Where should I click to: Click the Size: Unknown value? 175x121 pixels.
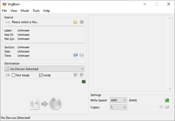coord(23,51)
